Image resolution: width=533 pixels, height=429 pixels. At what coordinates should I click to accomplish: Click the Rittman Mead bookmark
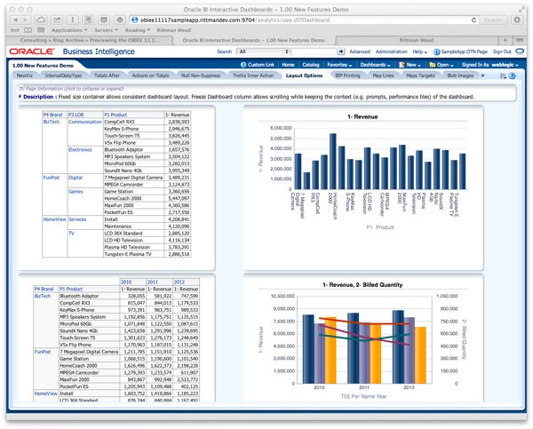tap(174, 30)
